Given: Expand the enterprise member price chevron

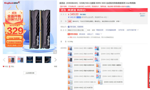Looking at the screenshot, I should (x=108, y=17).
